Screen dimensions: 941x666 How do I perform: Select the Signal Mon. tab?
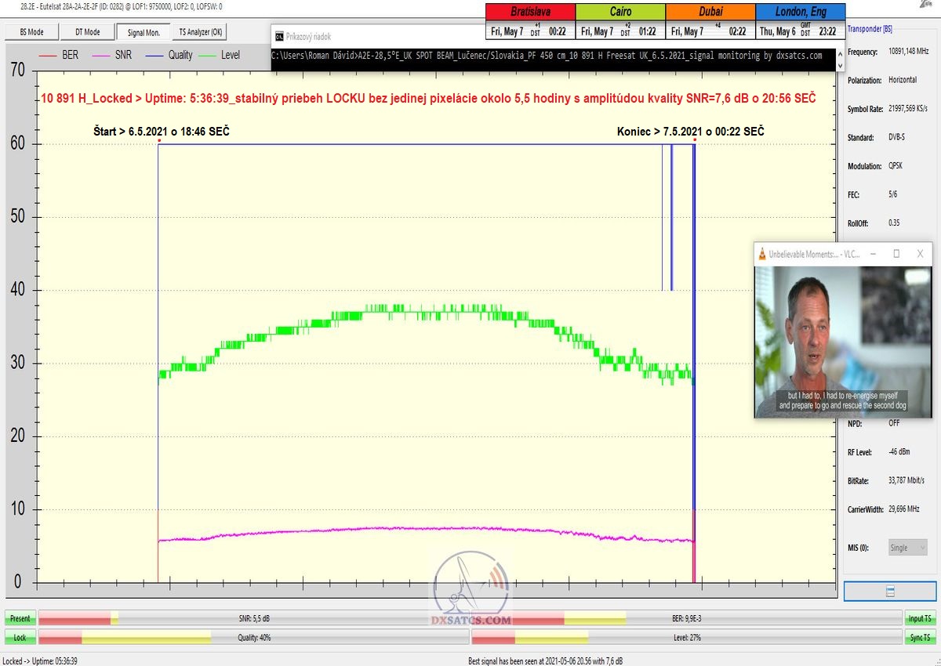144,32
